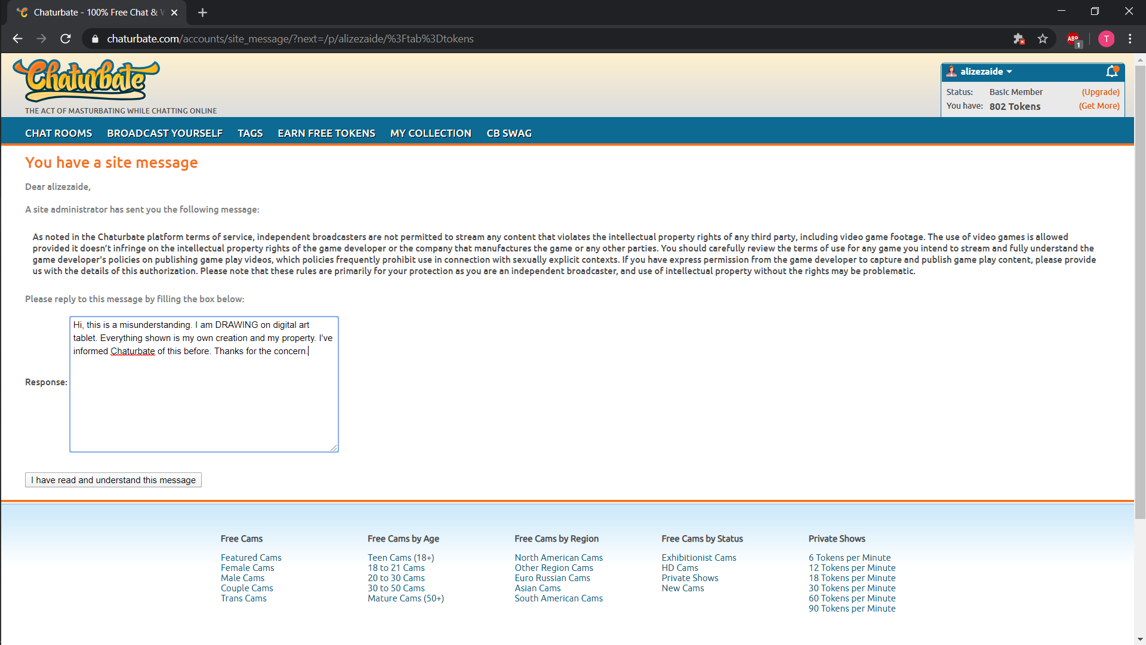Select 18 Tokens per Minute link
Image resolution: width=1146 pixels, height=645 pixels.
(x=852, y=578)
